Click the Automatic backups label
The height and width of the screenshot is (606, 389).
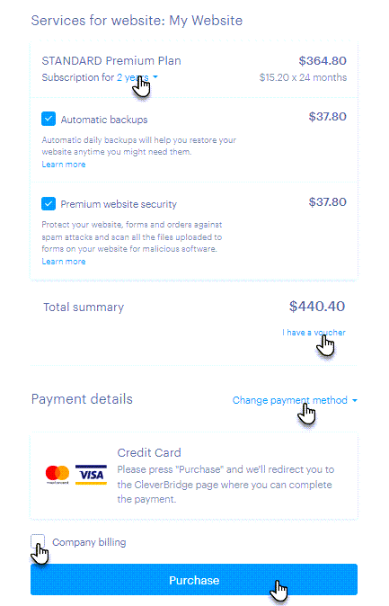104,120
